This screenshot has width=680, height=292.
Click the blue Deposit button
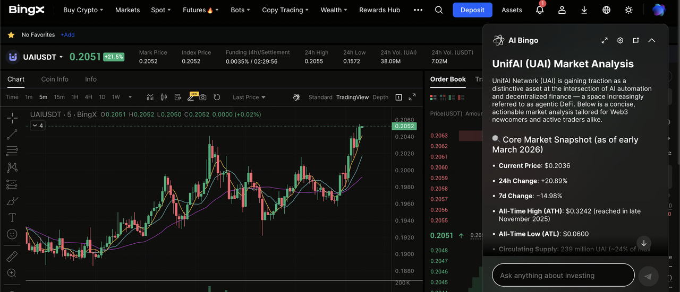pos(472,10)
